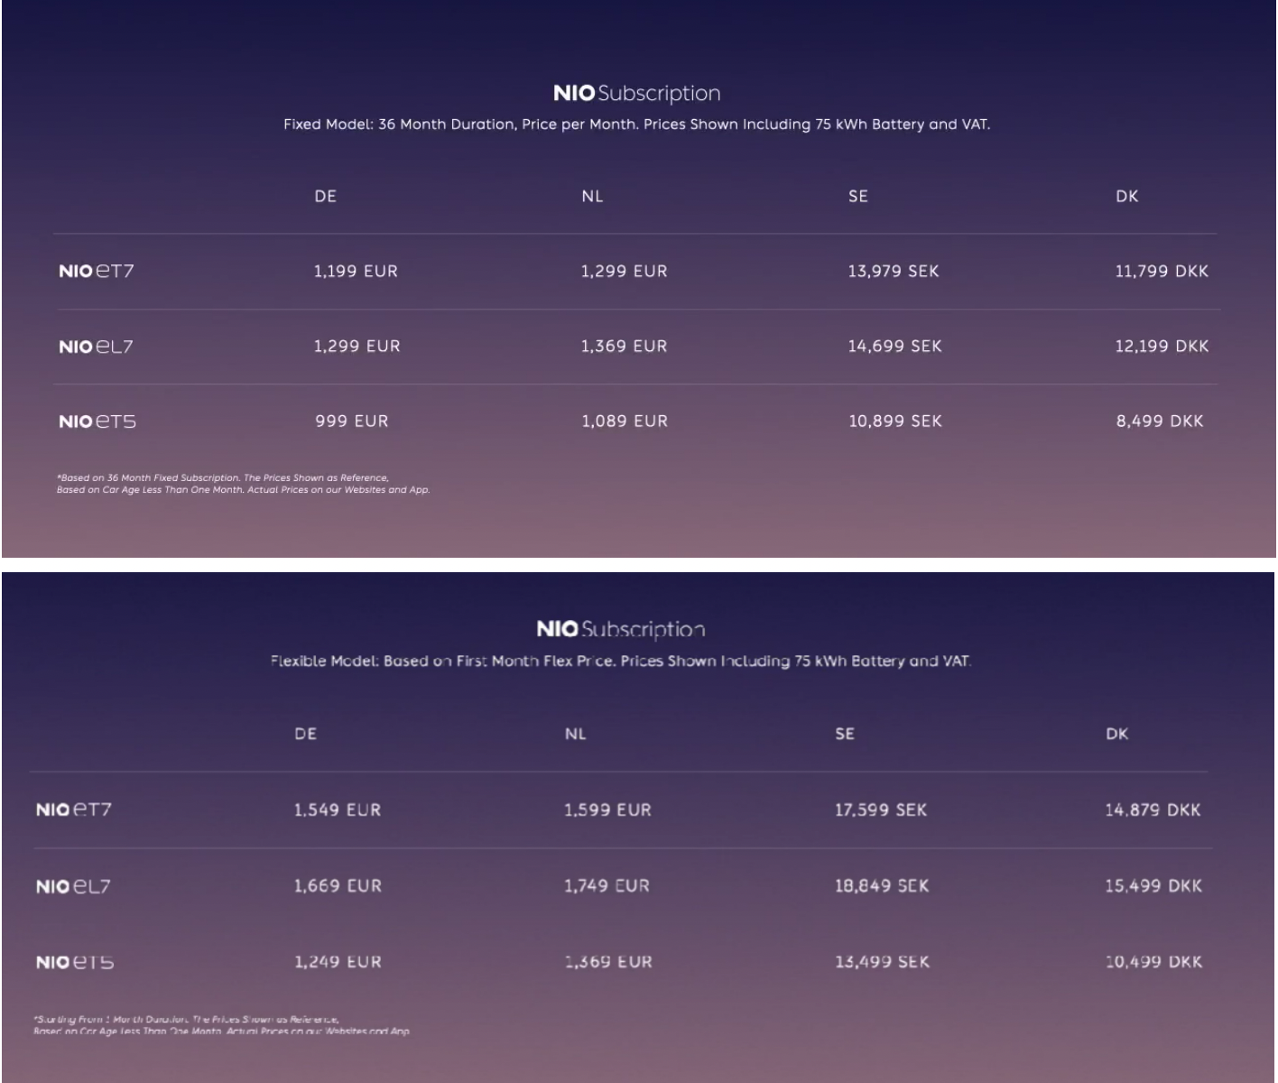Viewport: 1278px width, 1083px height.
Task: Select the DE column header in Fixed Model table
Action: 325,196
